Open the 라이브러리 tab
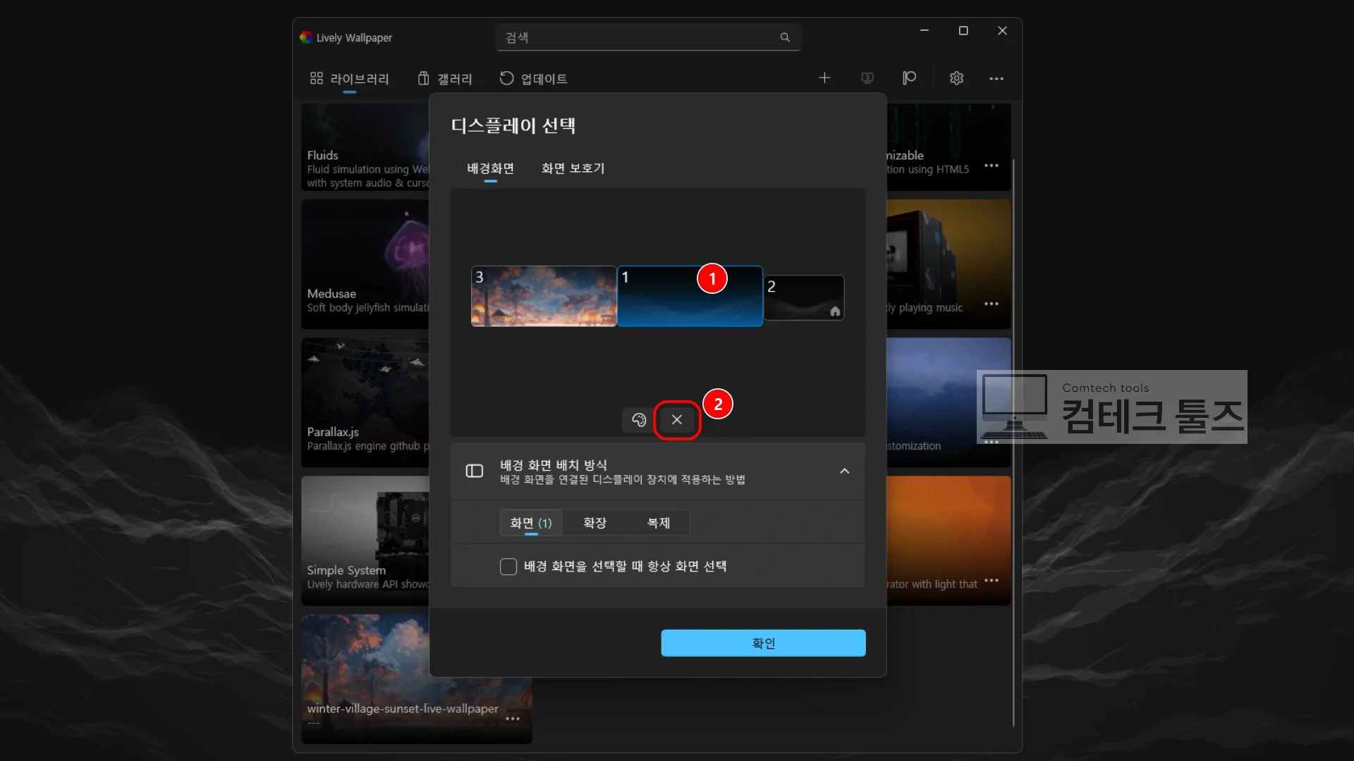Image resolution: width=1354 pixels, height=761 pixels. coord(349,79)
